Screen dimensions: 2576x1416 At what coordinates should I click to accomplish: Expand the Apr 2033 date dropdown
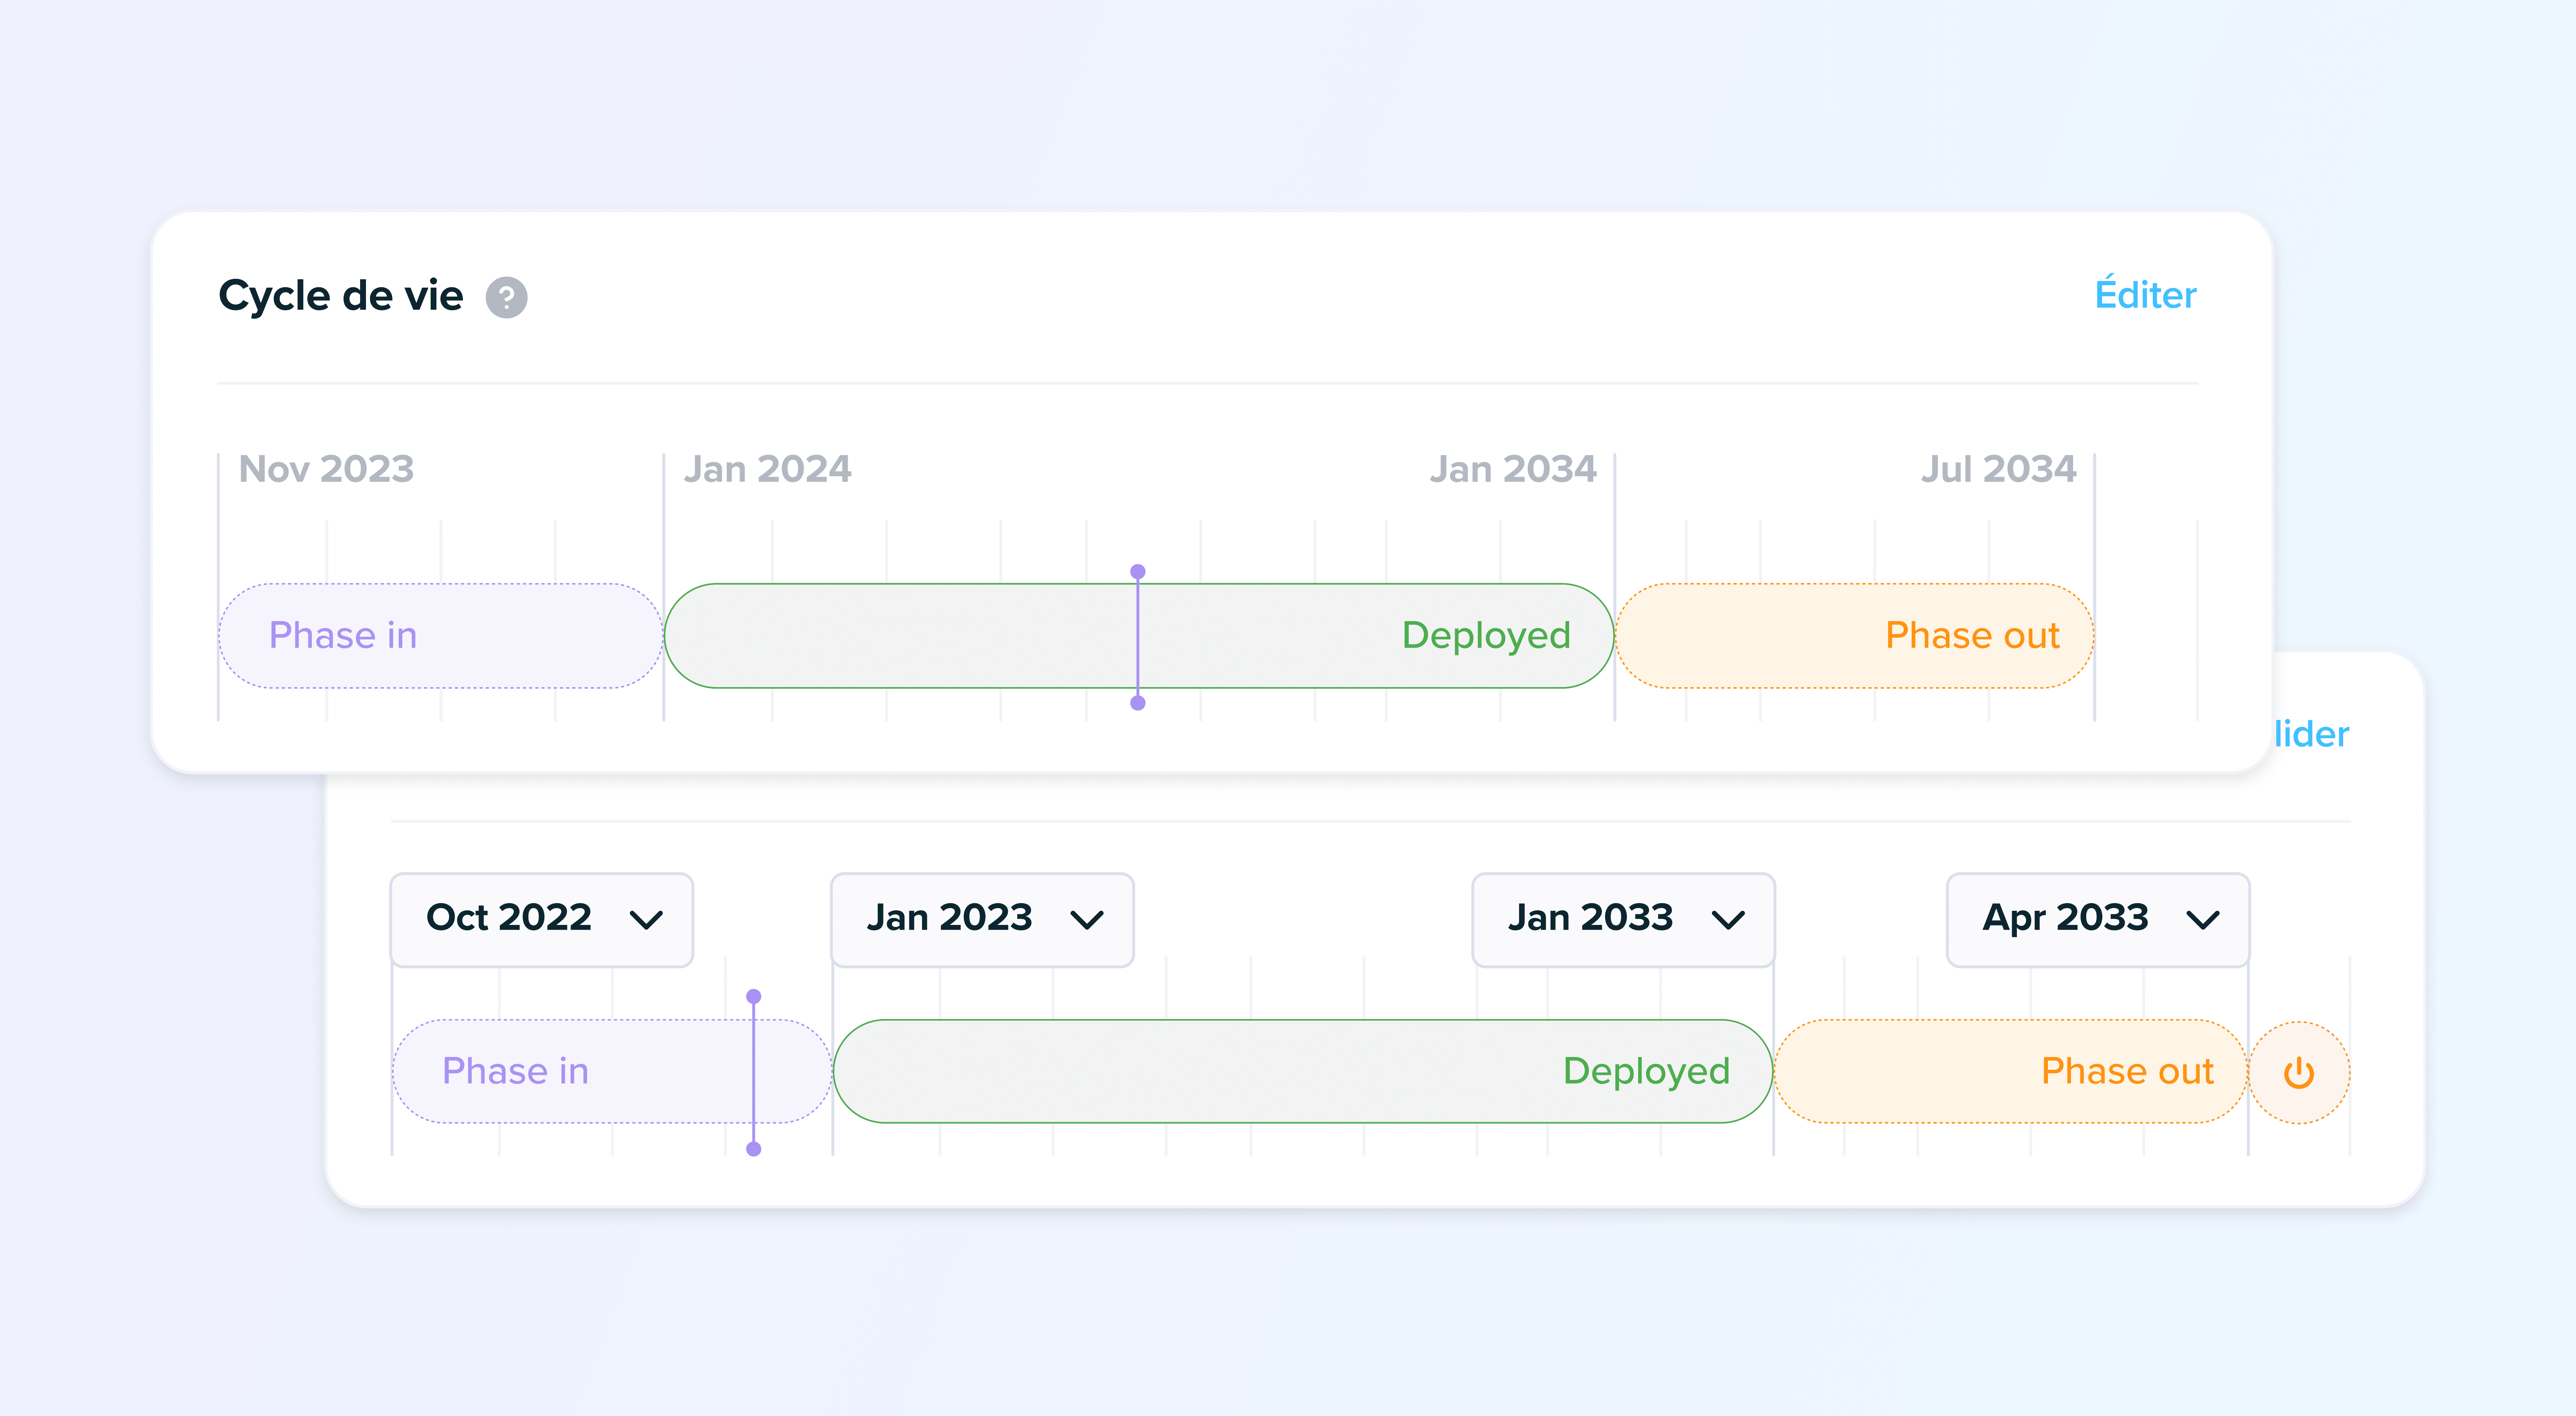(2098, 918)
